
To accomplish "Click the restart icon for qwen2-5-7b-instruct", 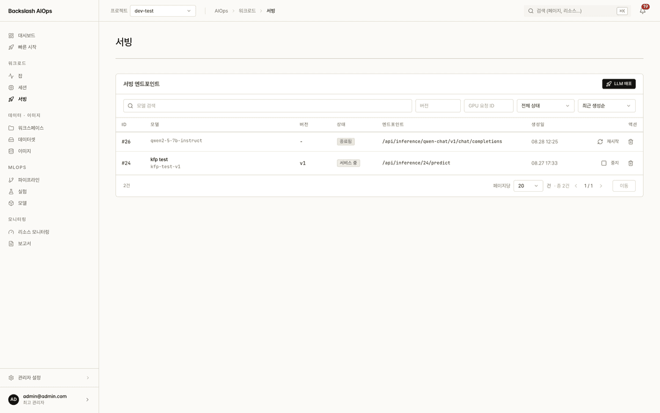I will (x=600, y=142).
